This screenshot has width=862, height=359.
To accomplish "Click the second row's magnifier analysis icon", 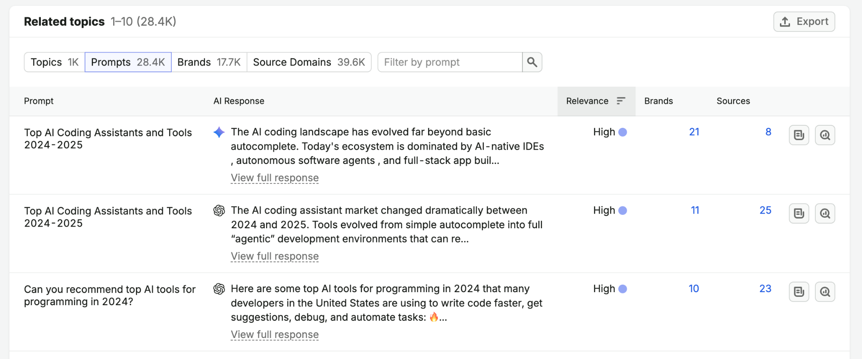I will 825,214.
